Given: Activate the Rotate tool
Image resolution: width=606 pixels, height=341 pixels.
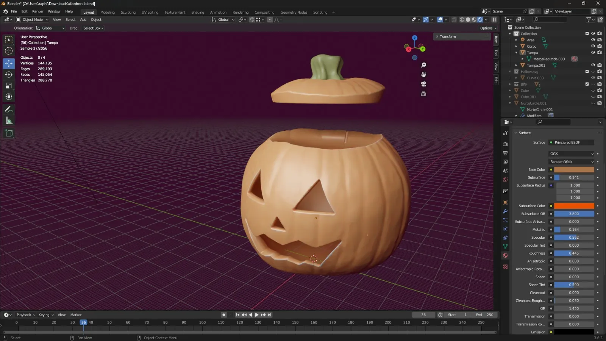Looking at the screenshot, I should pos(9,75).
